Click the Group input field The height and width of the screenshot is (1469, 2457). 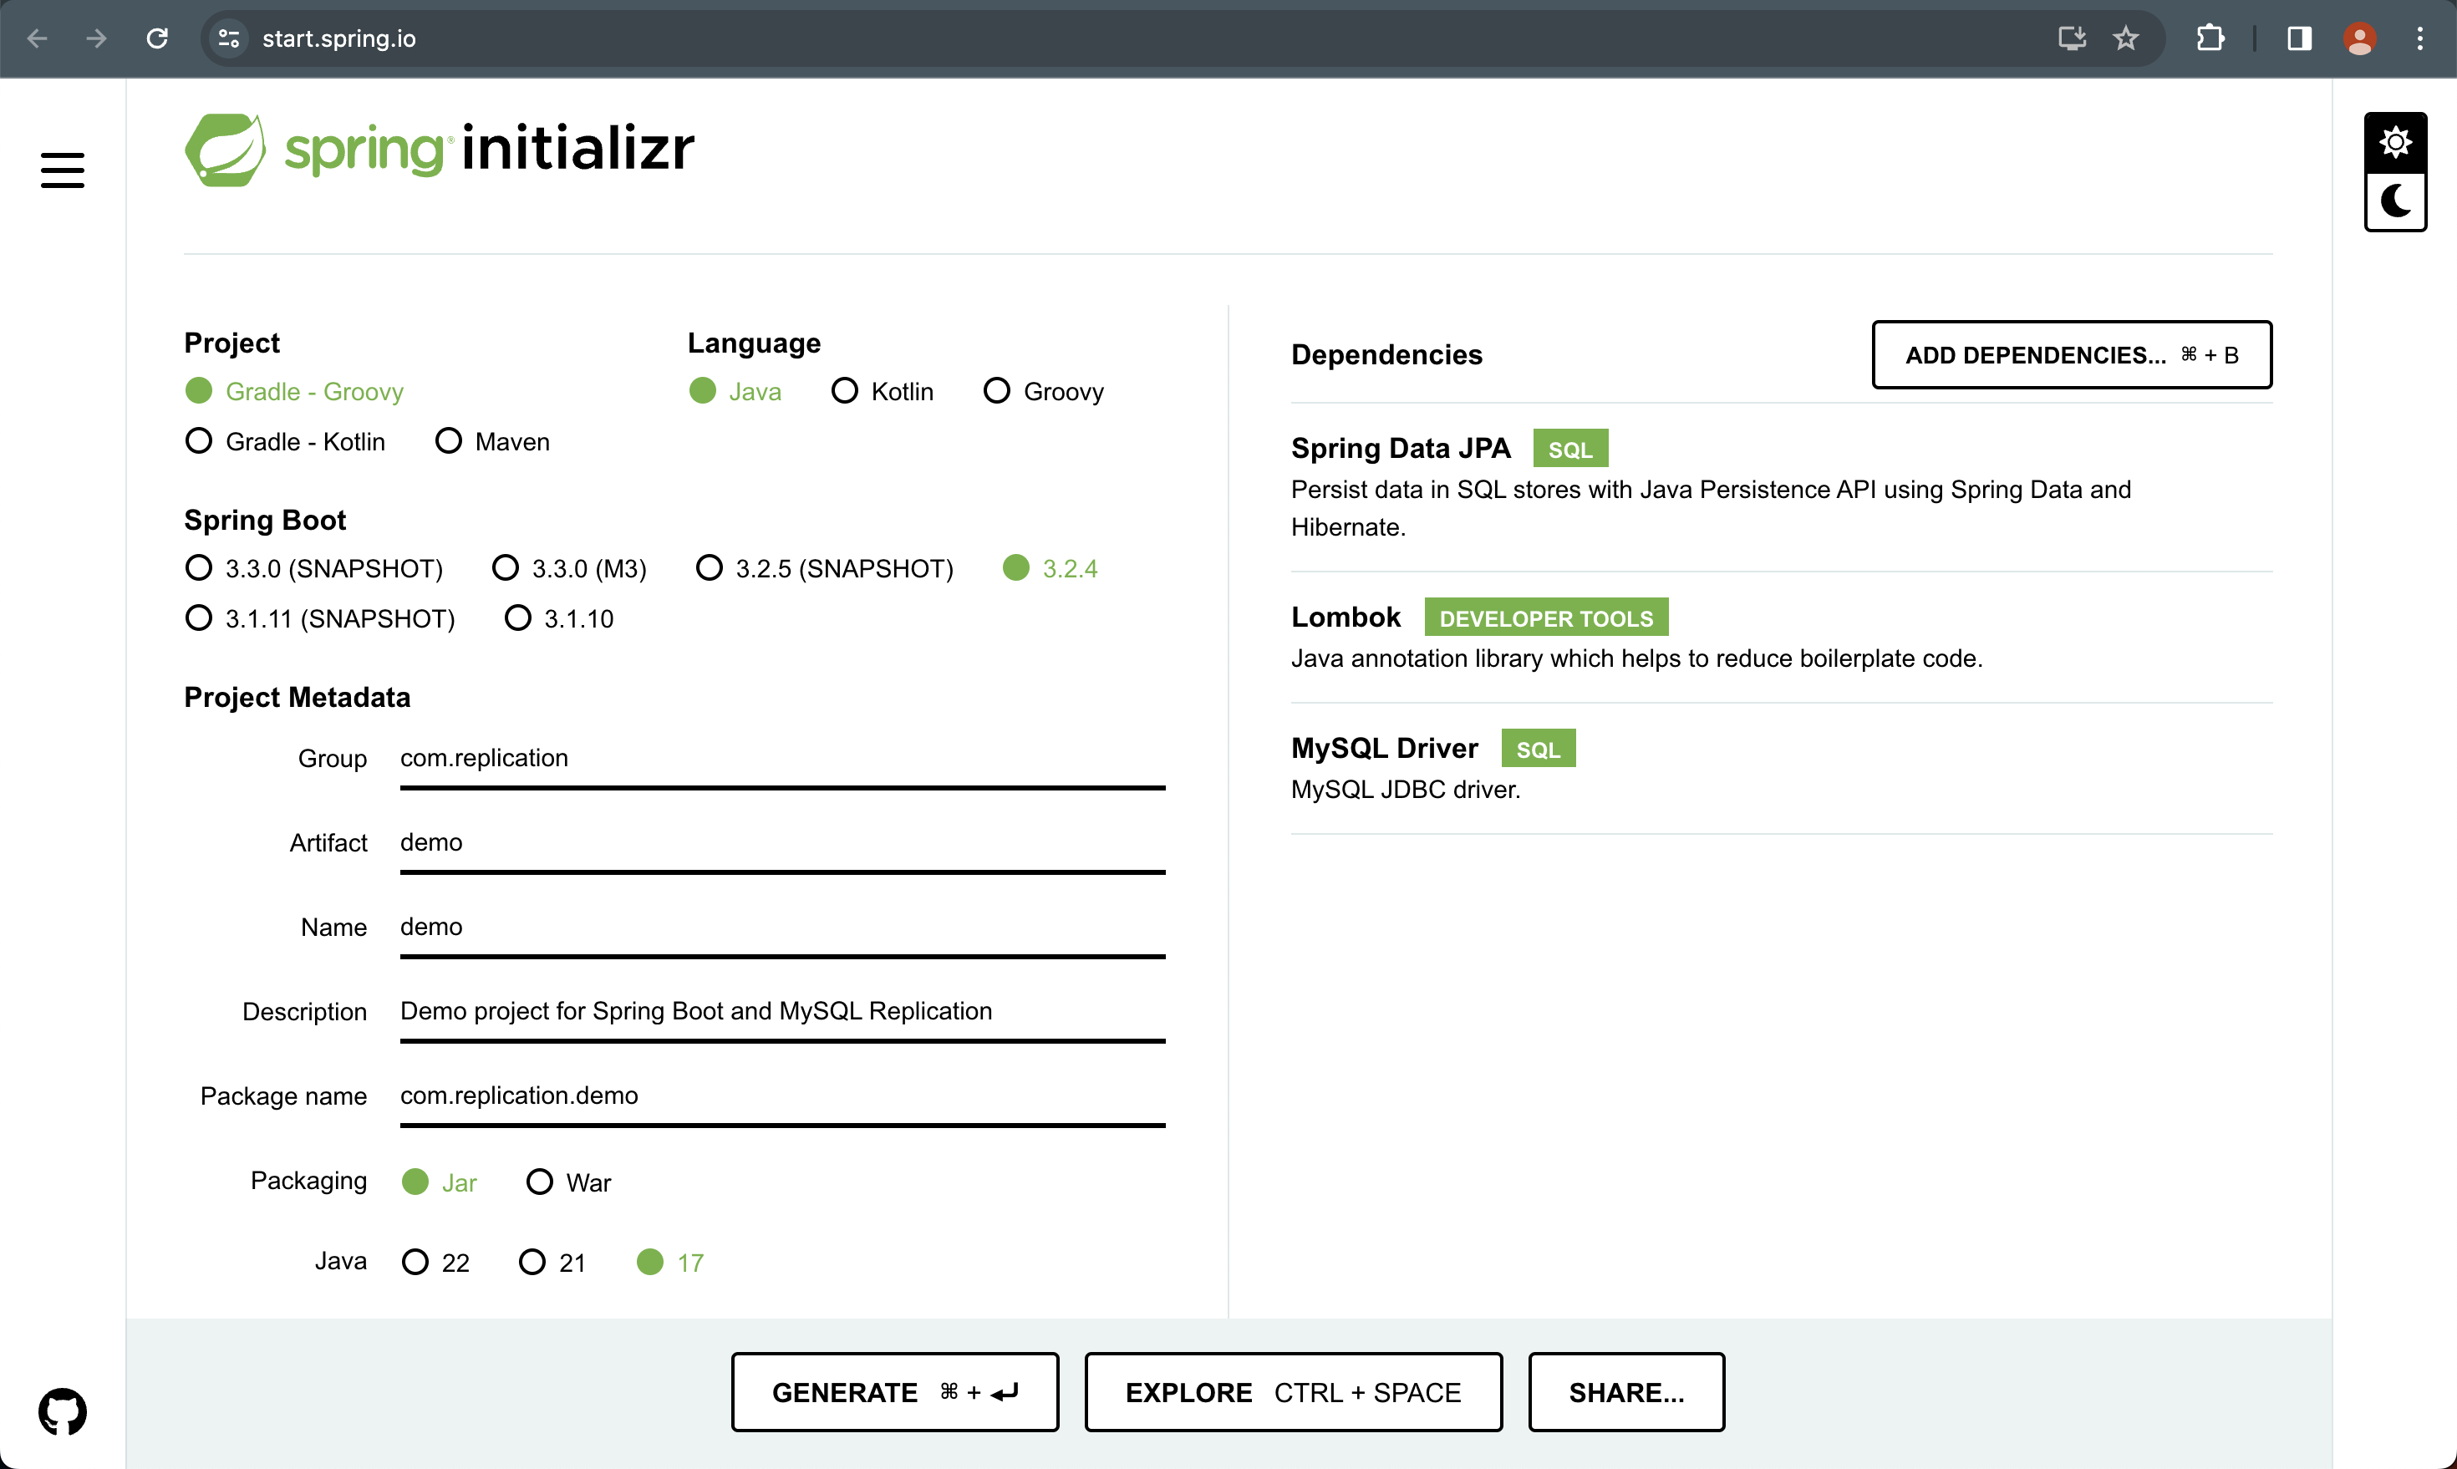coord(782,760)
